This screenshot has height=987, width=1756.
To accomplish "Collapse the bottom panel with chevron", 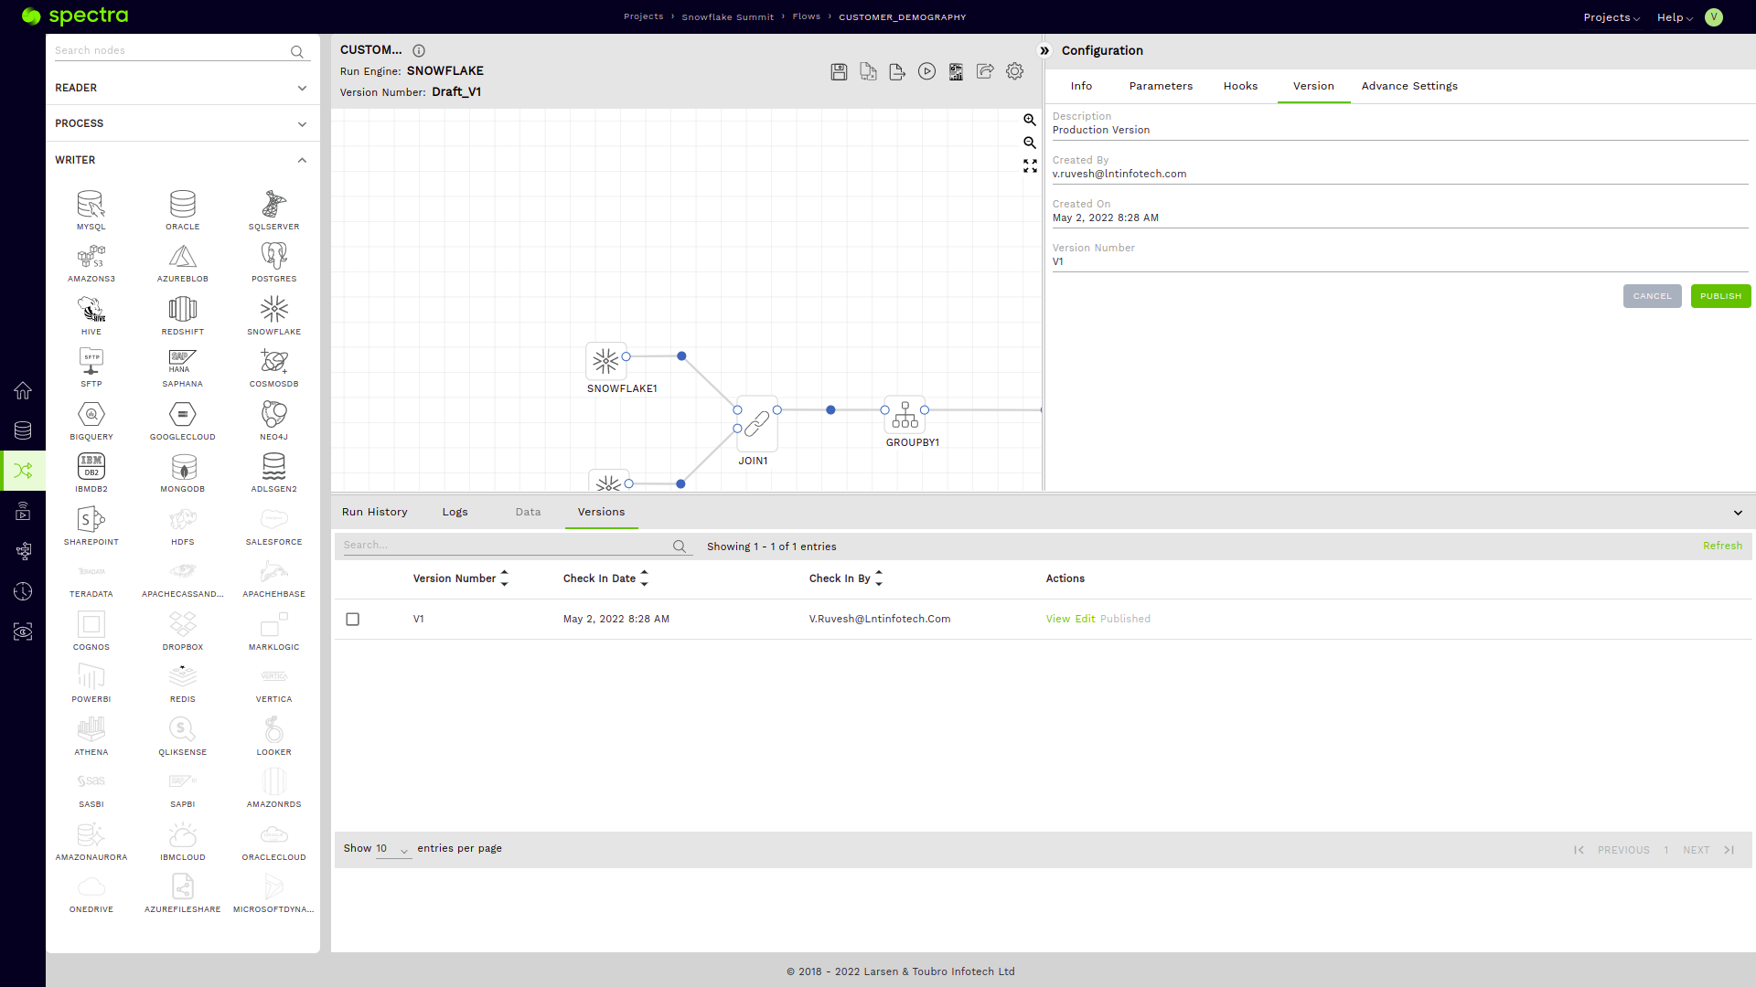I will 1738,513.
